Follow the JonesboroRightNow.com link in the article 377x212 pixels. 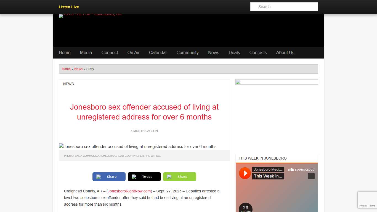(x=129, y=191)
